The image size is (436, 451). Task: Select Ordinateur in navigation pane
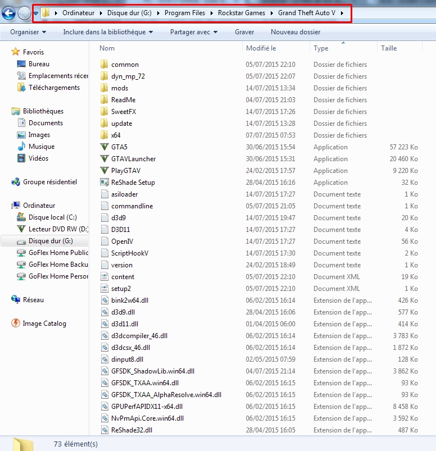coord(39,206)
